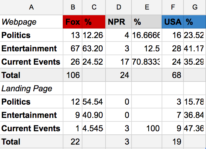Select the percentage cell 15.78

pos(195,102)
